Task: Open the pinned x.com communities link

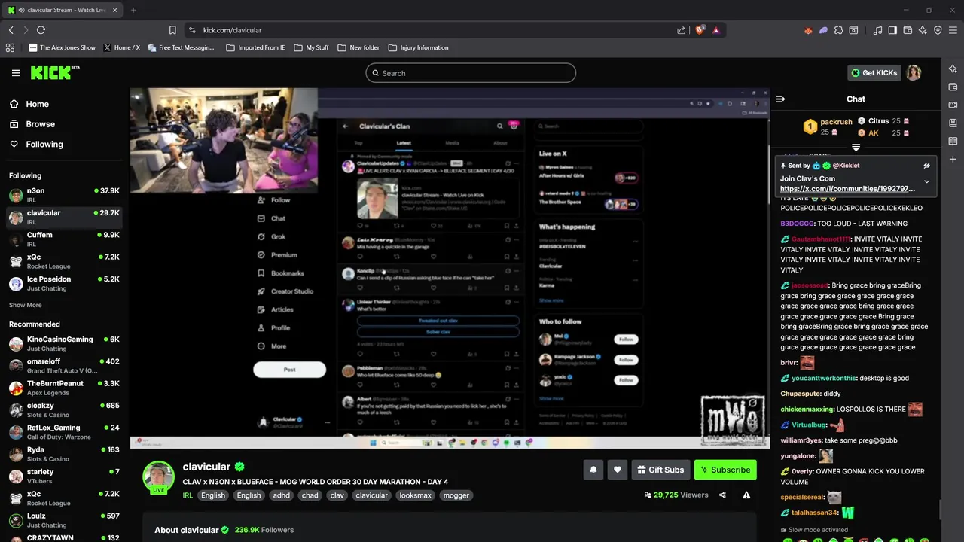Action: click(847, 189)
